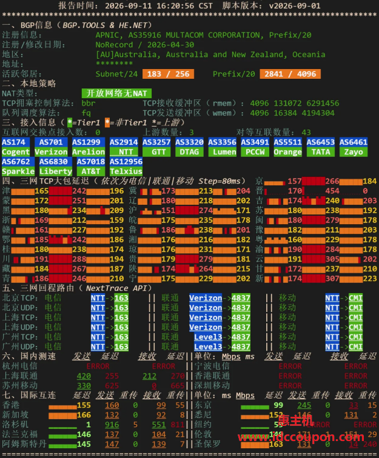Click the report time 2026-09-11 16:20:56 CST

[x=159, y=6]
